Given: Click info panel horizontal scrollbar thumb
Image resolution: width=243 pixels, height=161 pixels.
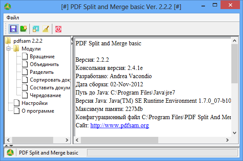Looking at the screenshot, I should click(x=119, y=140).
